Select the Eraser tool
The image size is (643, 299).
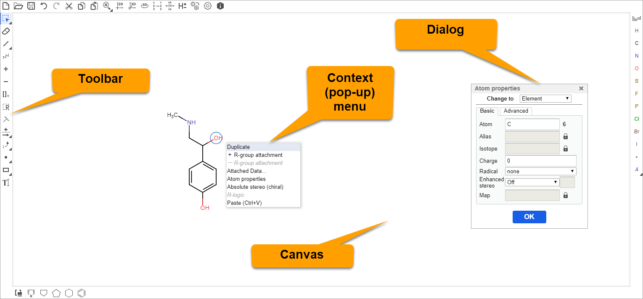6,31
